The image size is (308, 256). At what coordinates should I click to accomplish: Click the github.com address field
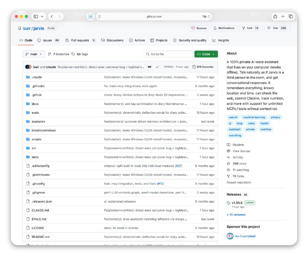pyautogui.click(x=154, y=17)
